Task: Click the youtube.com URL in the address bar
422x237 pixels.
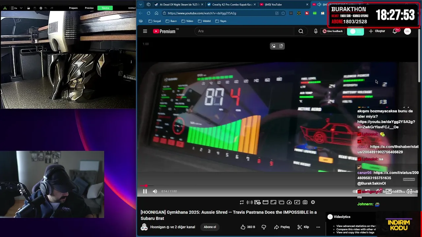Action: click(x=202, y=13)
